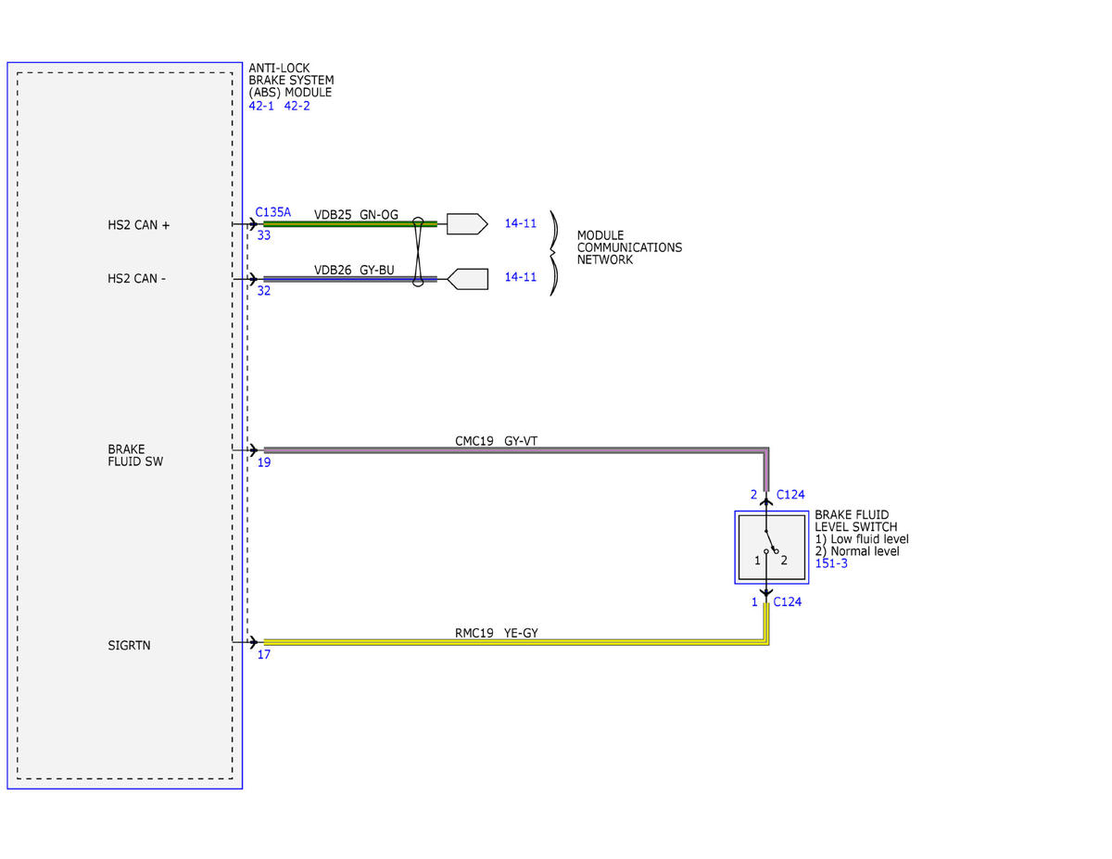This screenshot has height=859, width=1112.
Task: Click the right-pointing arrow connector on VDB25 wire
Action: [x=467, y=223]
